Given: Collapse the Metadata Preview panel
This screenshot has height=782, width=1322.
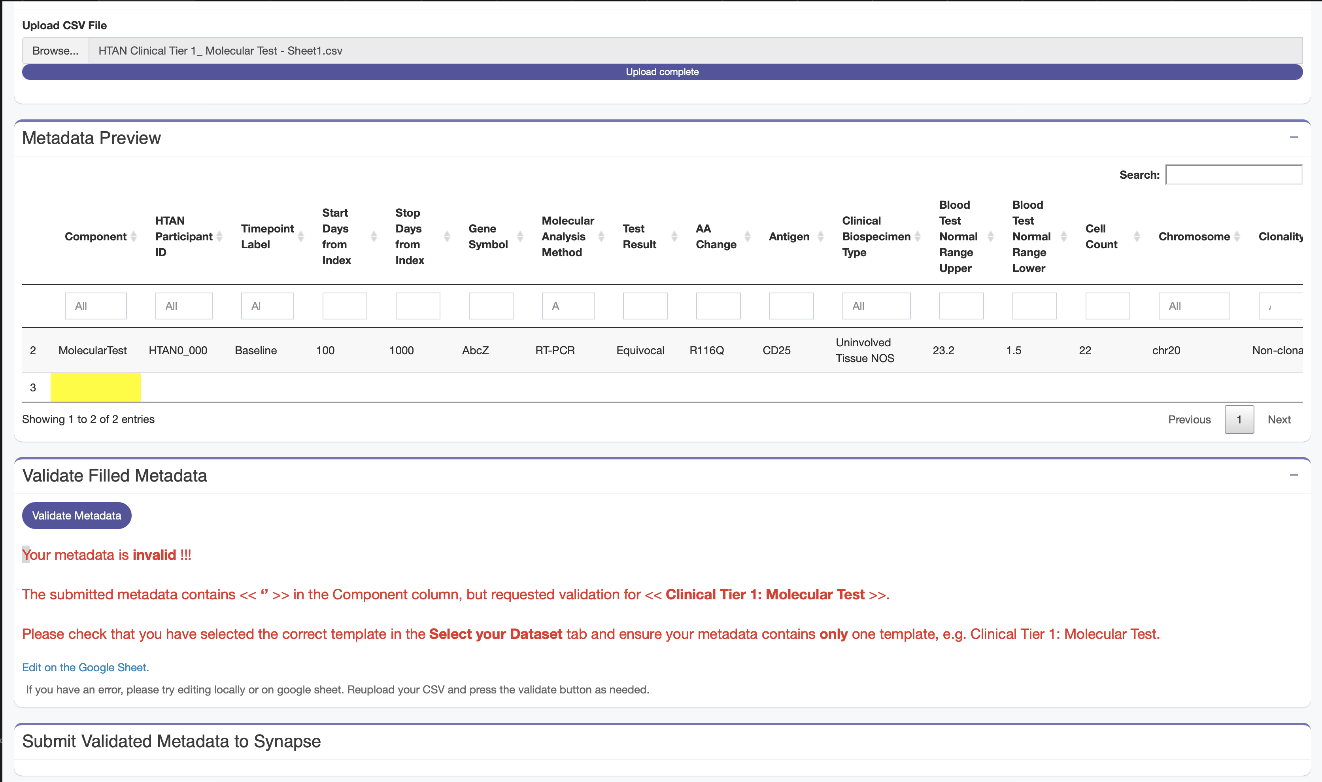Looking at the screenshot, I should pyautogui.click(x=1294, y=137).
